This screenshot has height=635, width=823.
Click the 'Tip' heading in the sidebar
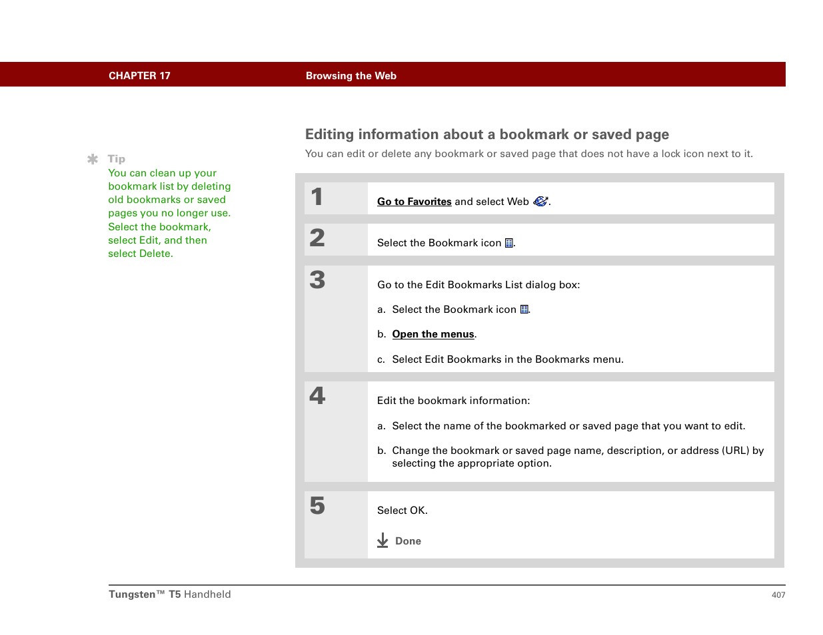pos(117,159)
